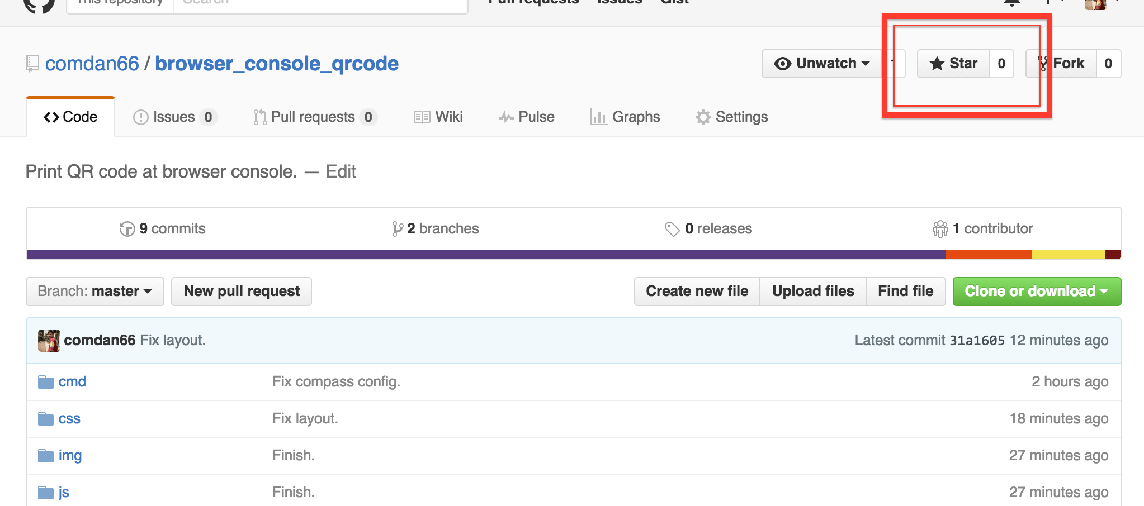Click the Pull requests icon
This screenshot has width=1144, height=506.
pyautogui.click(x=260, y=117)
